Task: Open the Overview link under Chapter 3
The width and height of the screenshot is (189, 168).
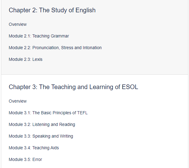Action: [18, 101]
